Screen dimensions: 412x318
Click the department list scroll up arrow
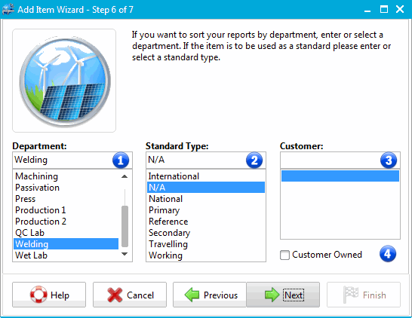pos(125,176)
